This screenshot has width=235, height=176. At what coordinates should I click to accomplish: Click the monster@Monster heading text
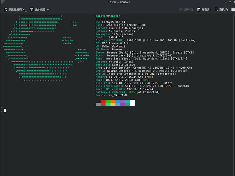(x=108, y=16)
